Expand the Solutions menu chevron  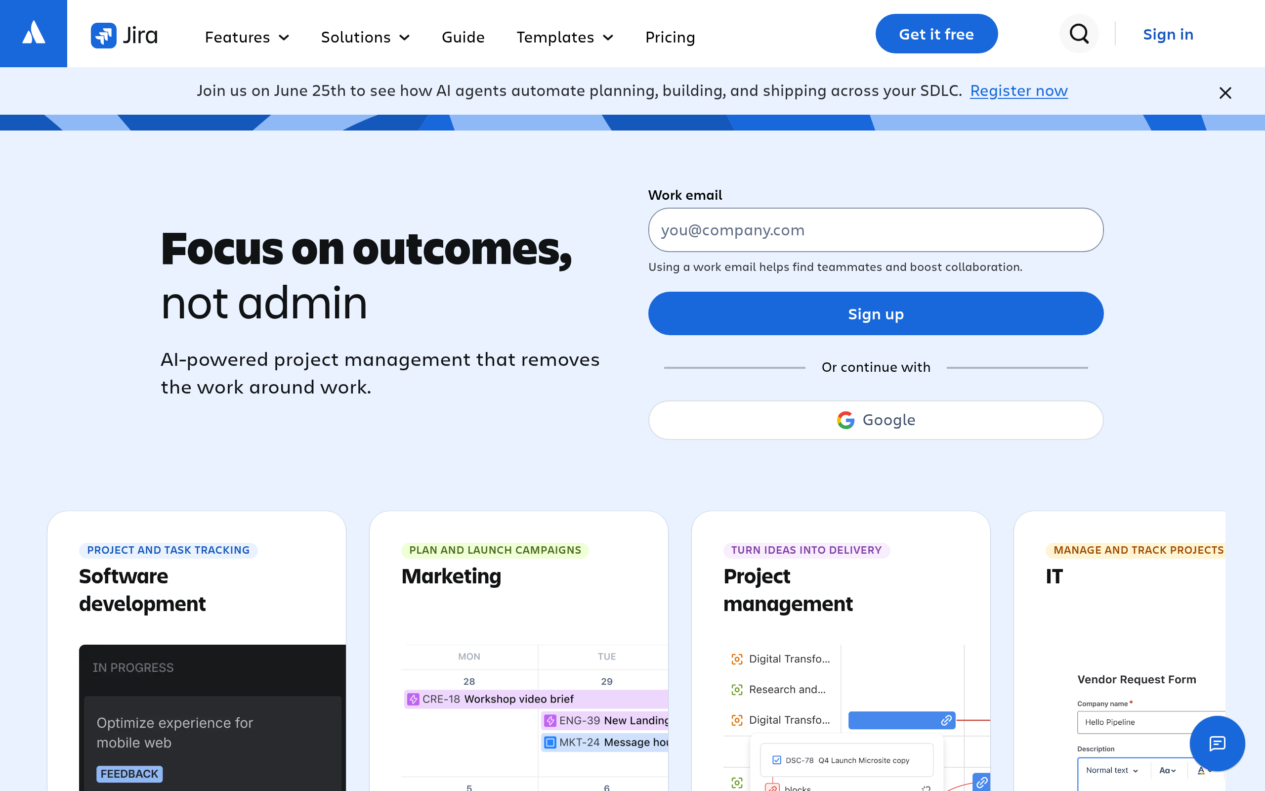pyautogui.click(x=405, y=38)
